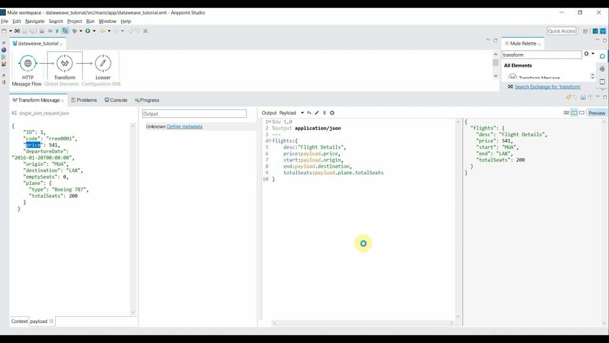Switch to the Problems tab
Screen dimensions: 609x343
[x=84, y=100]
